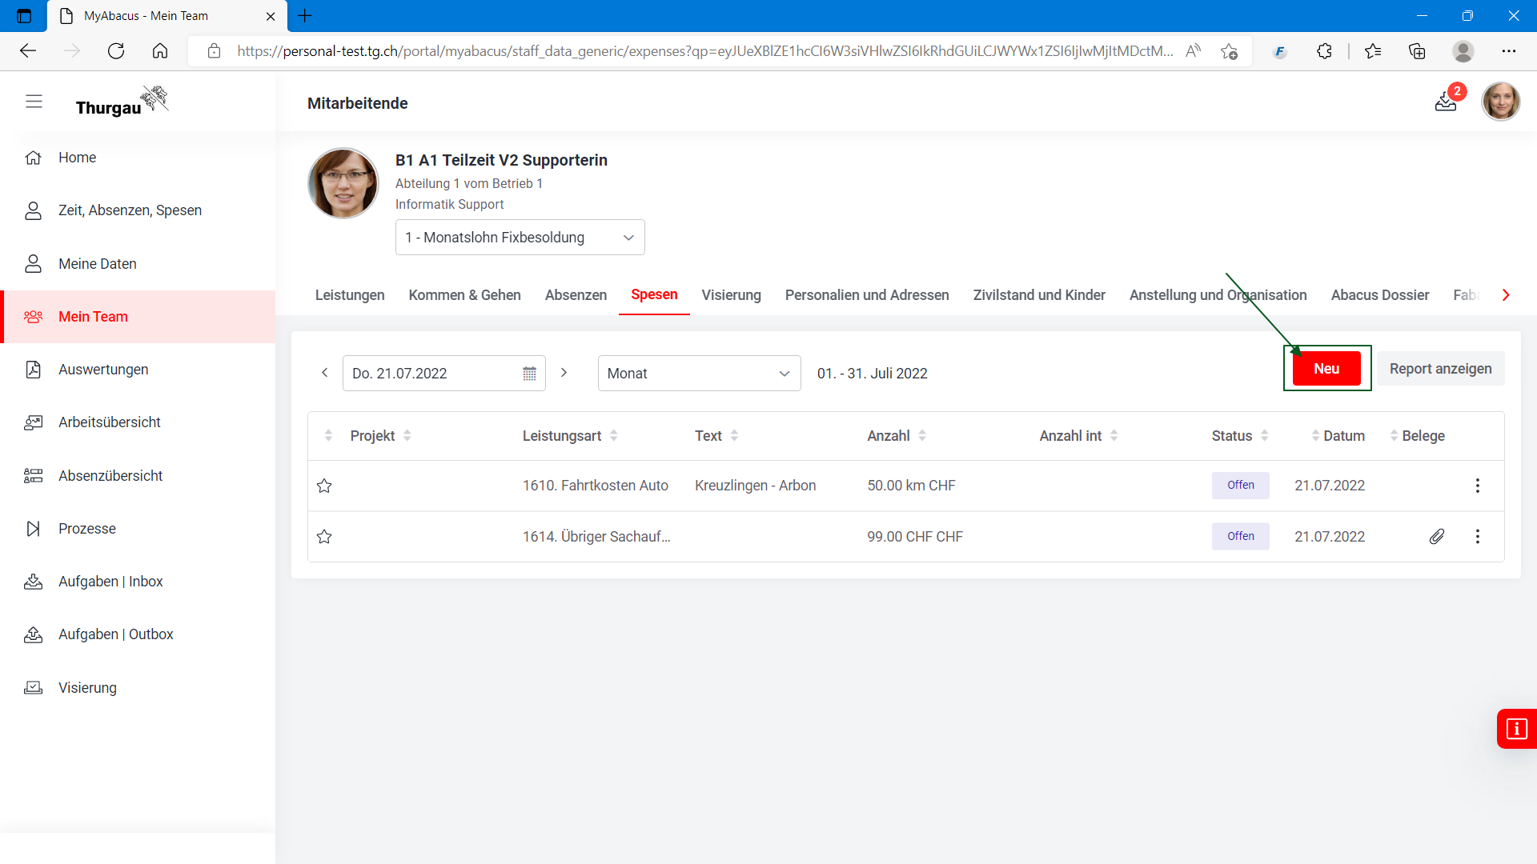This screenshot has width=1537, height=864.
Task: Click the red info button at right edge
Action: [1516, 729]
